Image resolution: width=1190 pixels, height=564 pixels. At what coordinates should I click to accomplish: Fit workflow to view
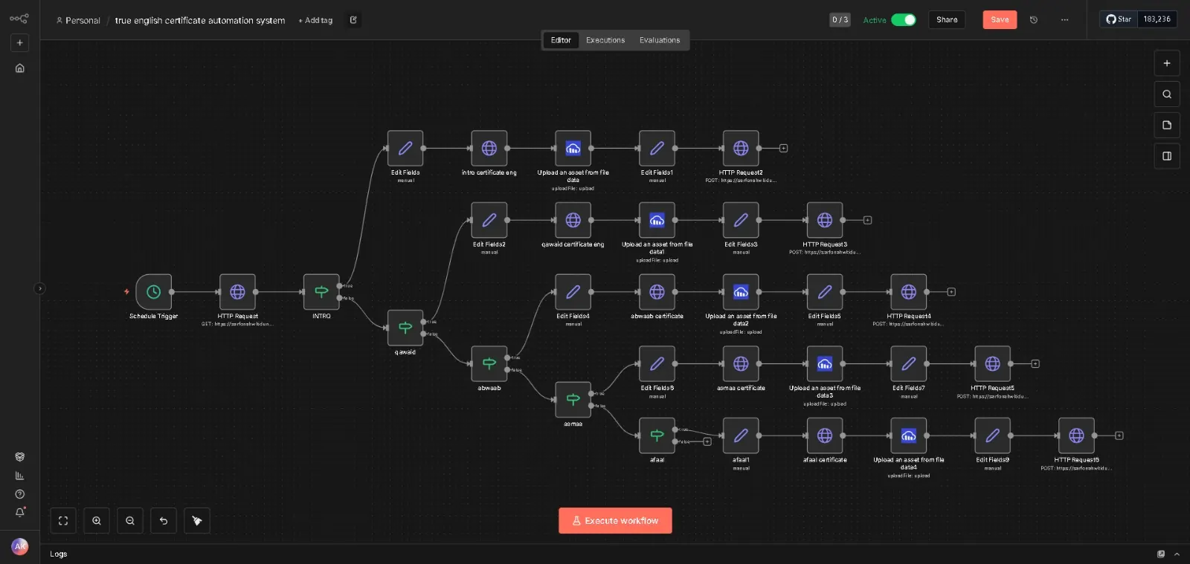click(63, 521)
